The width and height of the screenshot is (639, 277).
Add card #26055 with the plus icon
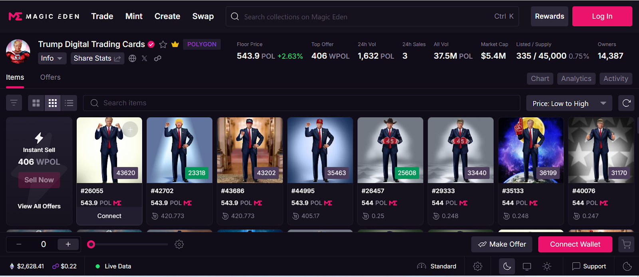130,129
